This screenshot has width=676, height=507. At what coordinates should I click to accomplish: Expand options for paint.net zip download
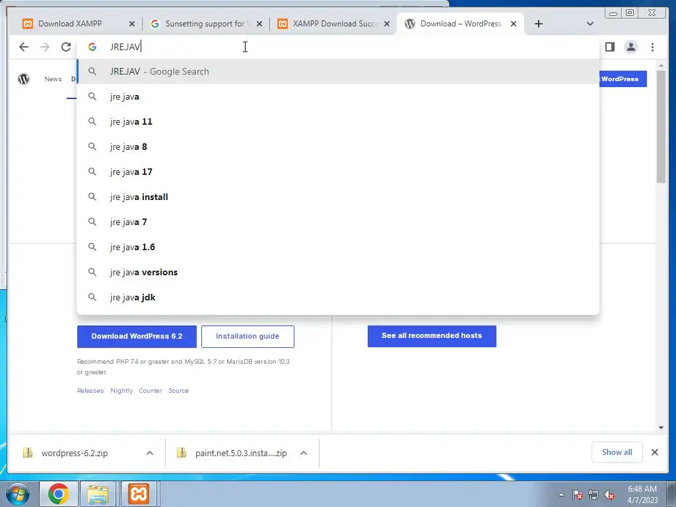coord(304,453)
